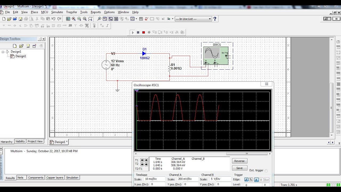The image size is (341, 192).
Task: Close the Design Toolbox panel
Action: coord(44,39)
